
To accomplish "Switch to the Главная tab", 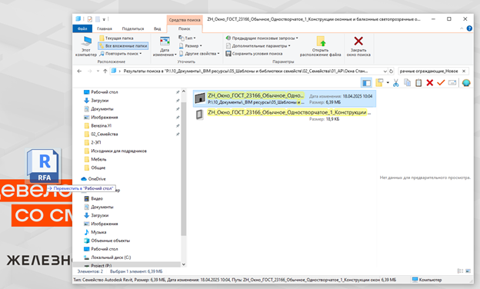I will coord(105,28).
